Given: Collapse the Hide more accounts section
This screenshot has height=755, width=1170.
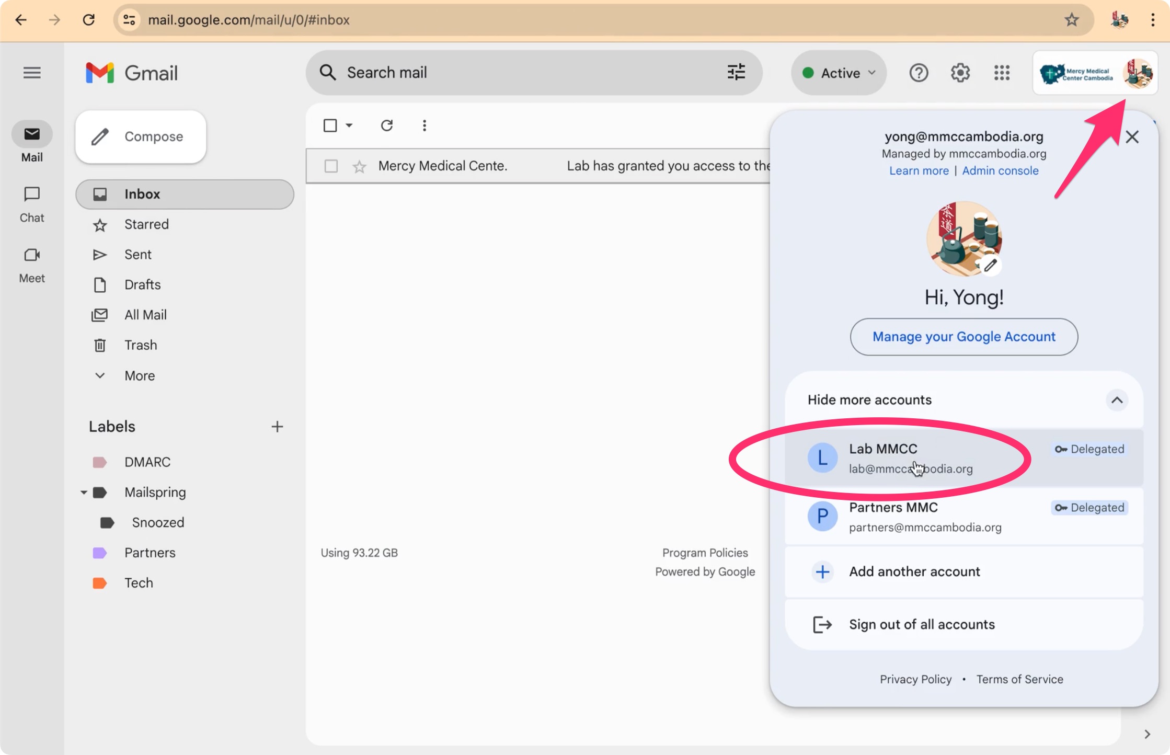Looking at the screenshot, I should (1117, 400).
